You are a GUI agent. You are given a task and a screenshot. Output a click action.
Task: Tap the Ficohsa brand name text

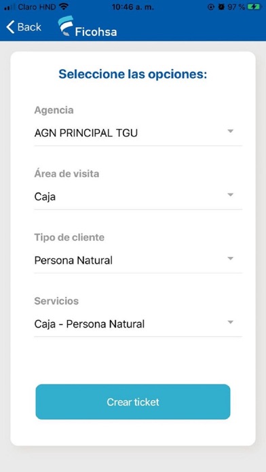click(96, 32)
